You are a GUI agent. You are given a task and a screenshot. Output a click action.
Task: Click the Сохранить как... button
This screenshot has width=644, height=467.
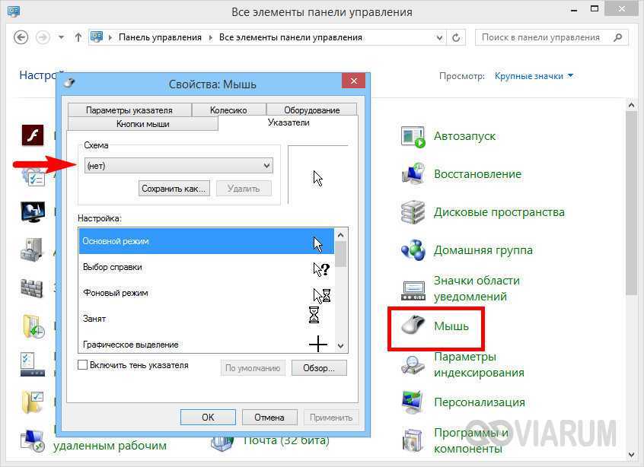174,189
